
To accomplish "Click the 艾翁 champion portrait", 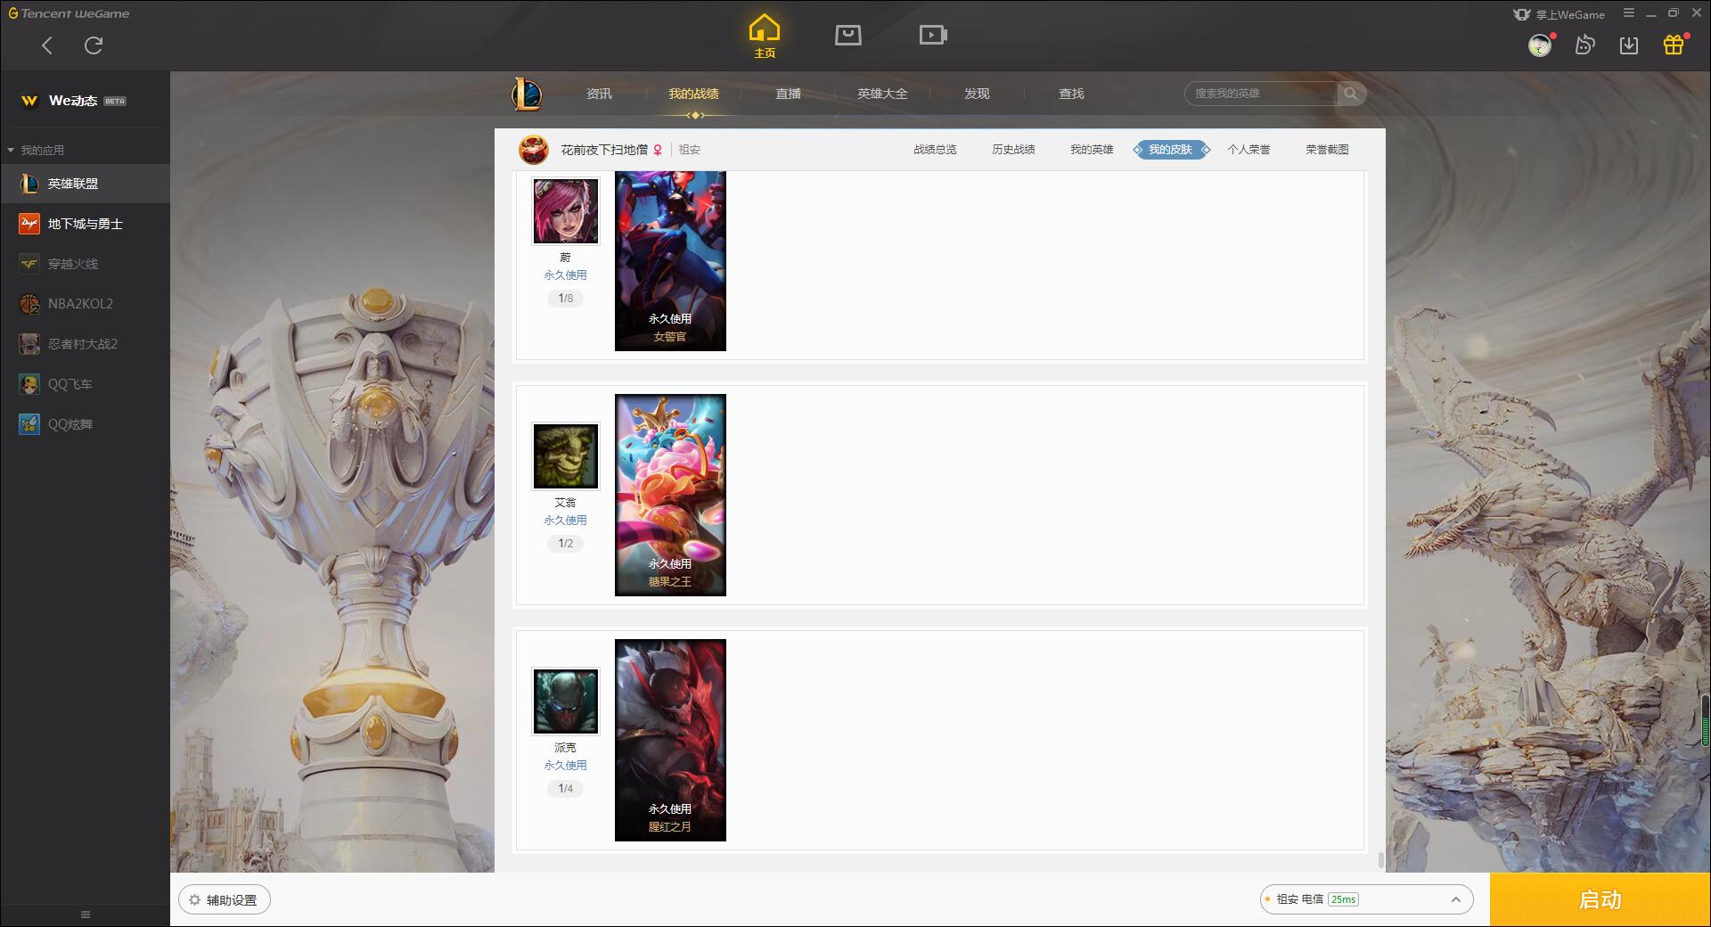I will pos(566,456).
